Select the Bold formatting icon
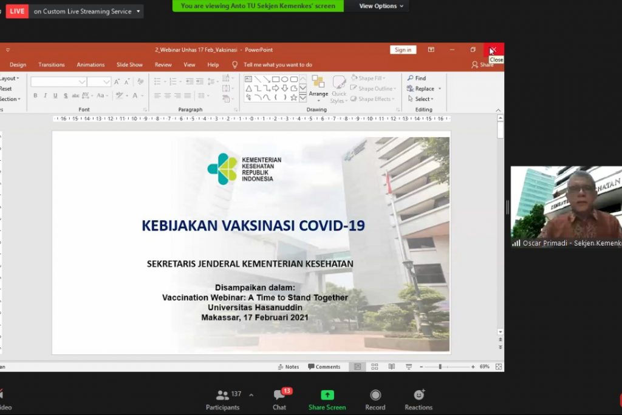This screenshot has width=622, height=415. coord(35,95)
